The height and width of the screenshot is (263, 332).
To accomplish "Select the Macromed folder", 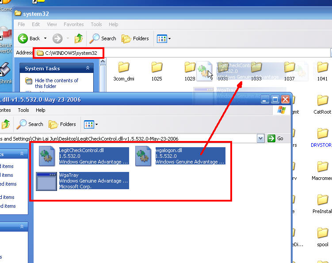I will [322, 171].
